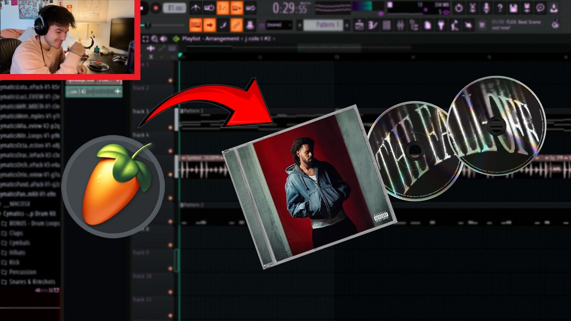Enable loop recording icon

250,8
